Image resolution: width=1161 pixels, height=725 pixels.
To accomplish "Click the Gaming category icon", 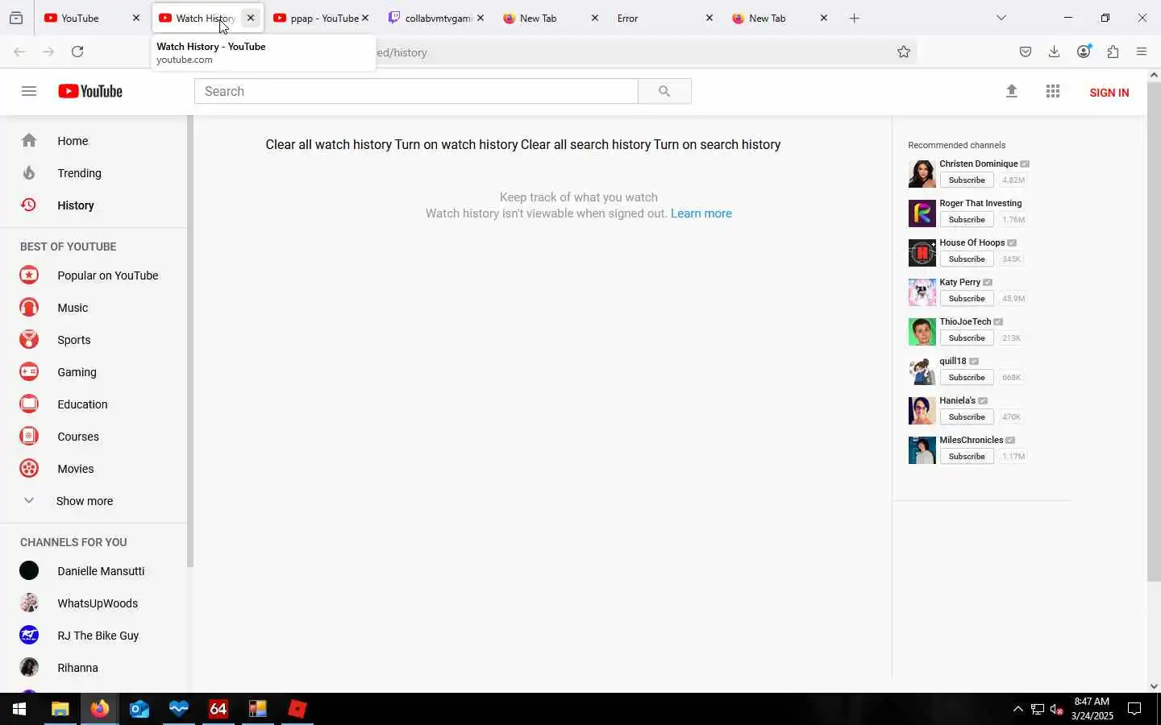I will pos(29,372).
